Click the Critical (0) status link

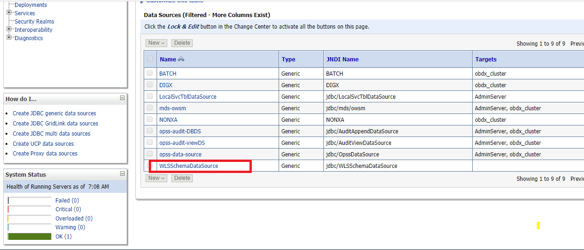[x=68, y=209]
